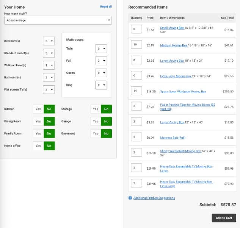Open the How much stuff dropdown
The width and height of the screenshot is (240, 228).
(58, 20)
